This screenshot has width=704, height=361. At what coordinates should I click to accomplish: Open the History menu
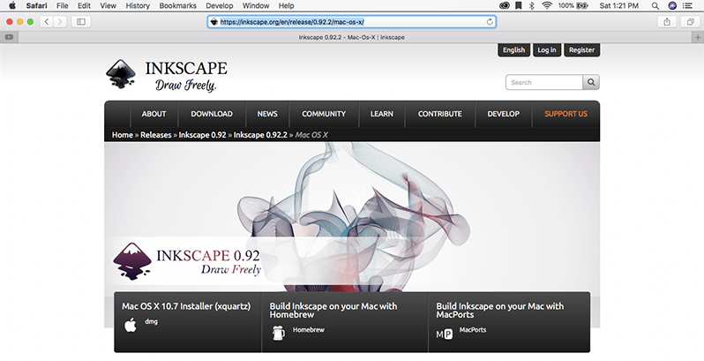click(x=138, y=6)
